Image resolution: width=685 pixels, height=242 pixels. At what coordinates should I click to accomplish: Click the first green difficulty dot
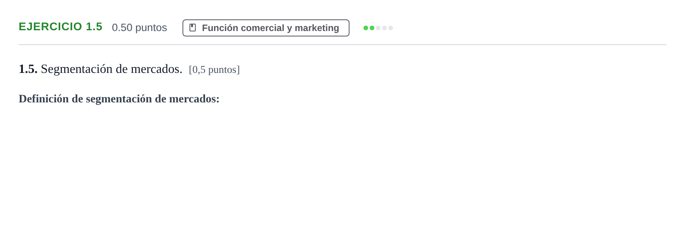coord(366,28)
